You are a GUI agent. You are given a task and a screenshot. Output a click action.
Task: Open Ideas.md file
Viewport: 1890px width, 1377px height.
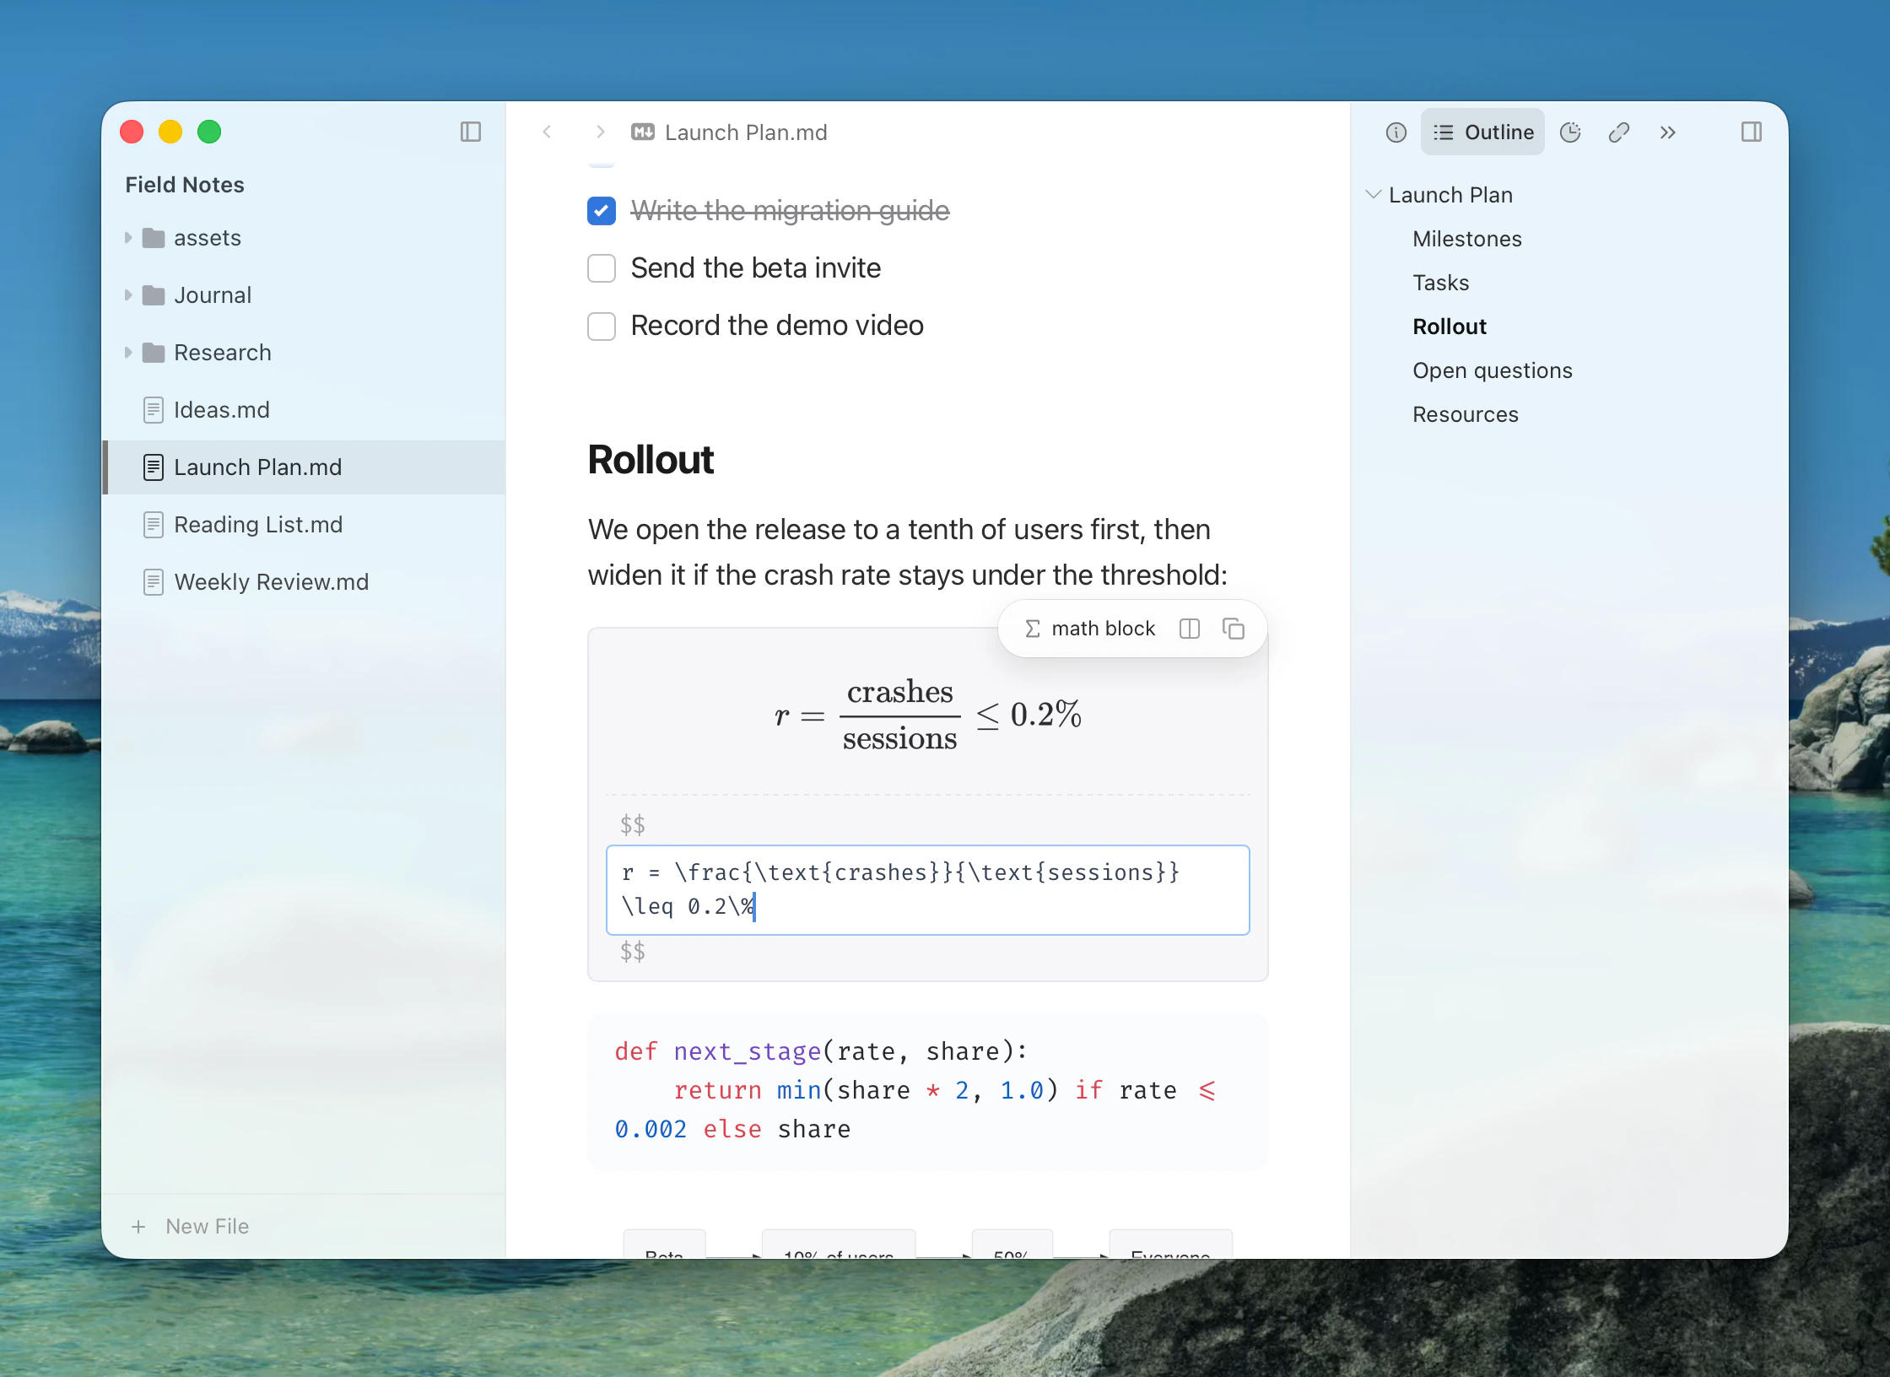coord(304,410)
